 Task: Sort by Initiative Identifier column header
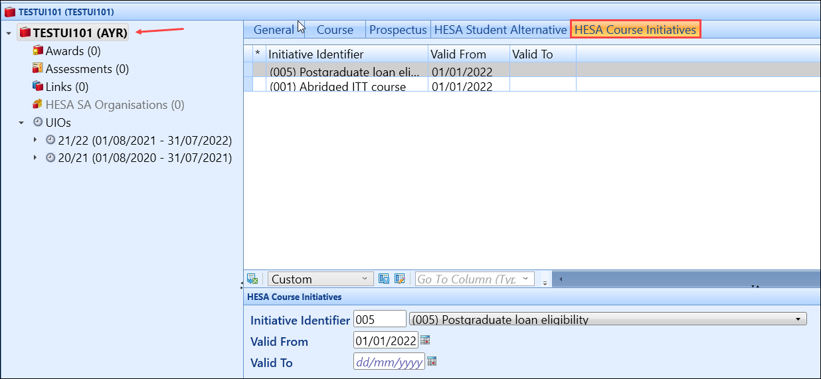click(347, 54)
